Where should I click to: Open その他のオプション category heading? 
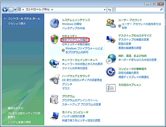[x=130, y=85]
